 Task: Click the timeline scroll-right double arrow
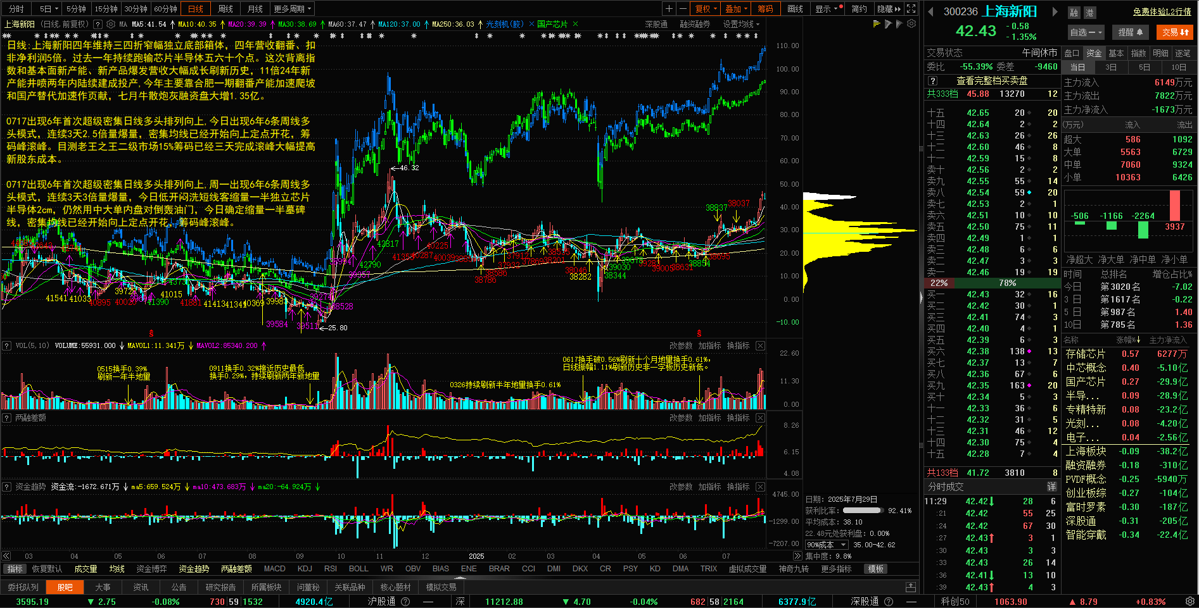[x=797, y=556]
